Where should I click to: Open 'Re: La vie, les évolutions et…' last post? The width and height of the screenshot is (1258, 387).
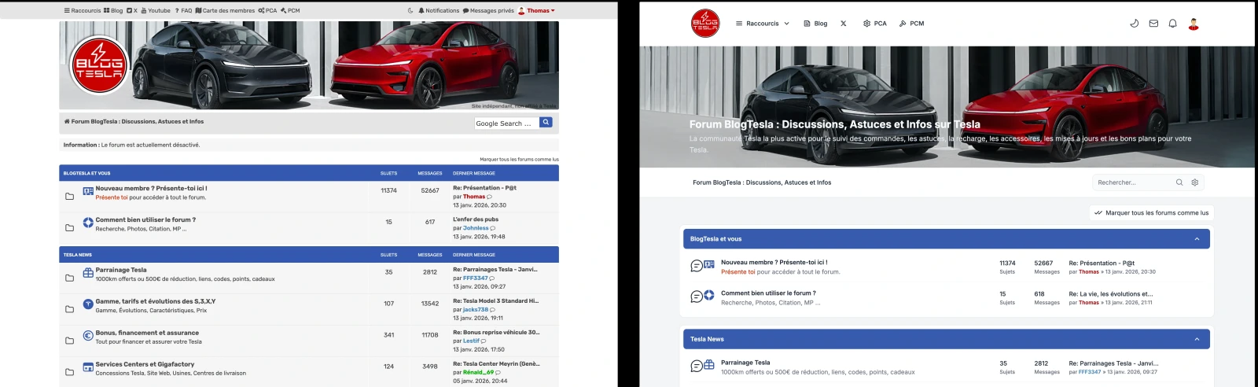[x=1111, y=294]
